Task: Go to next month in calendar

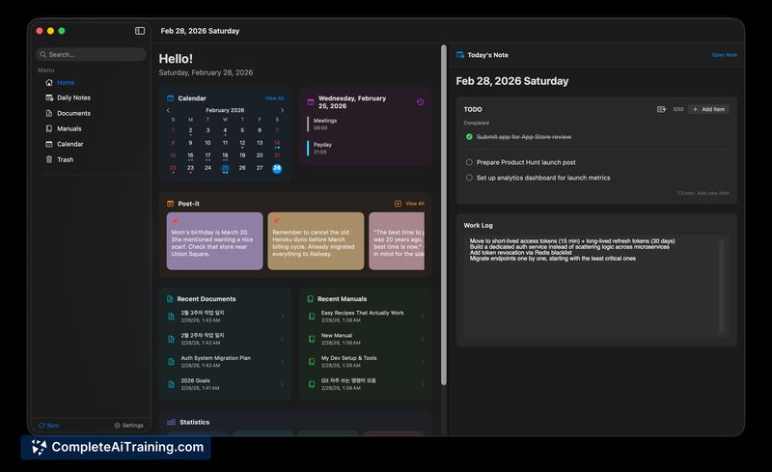Action: click(282, 110)
